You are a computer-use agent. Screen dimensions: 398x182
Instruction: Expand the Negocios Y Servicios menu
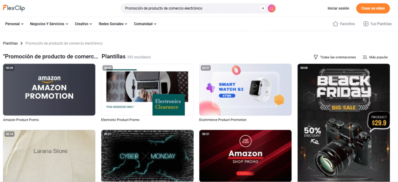click(x=49, y=24)
